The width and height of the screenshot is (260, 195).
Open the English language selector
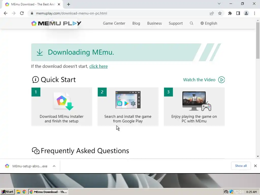click(209, 23)
